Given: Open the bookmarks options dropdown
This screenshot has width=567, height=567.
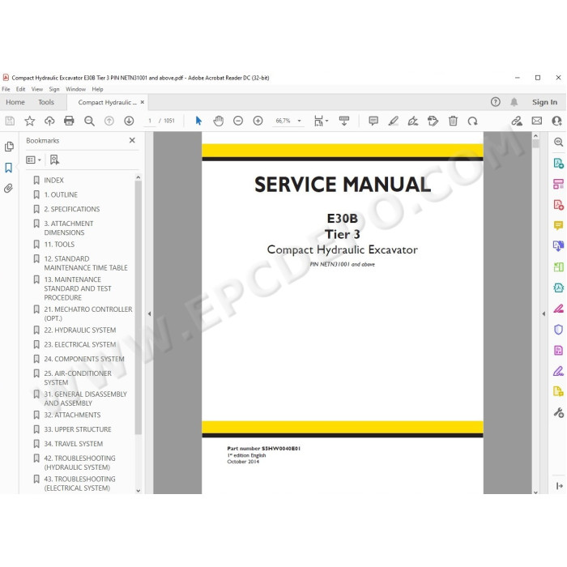Looking at the screenshot, I should tap(33, 160).
